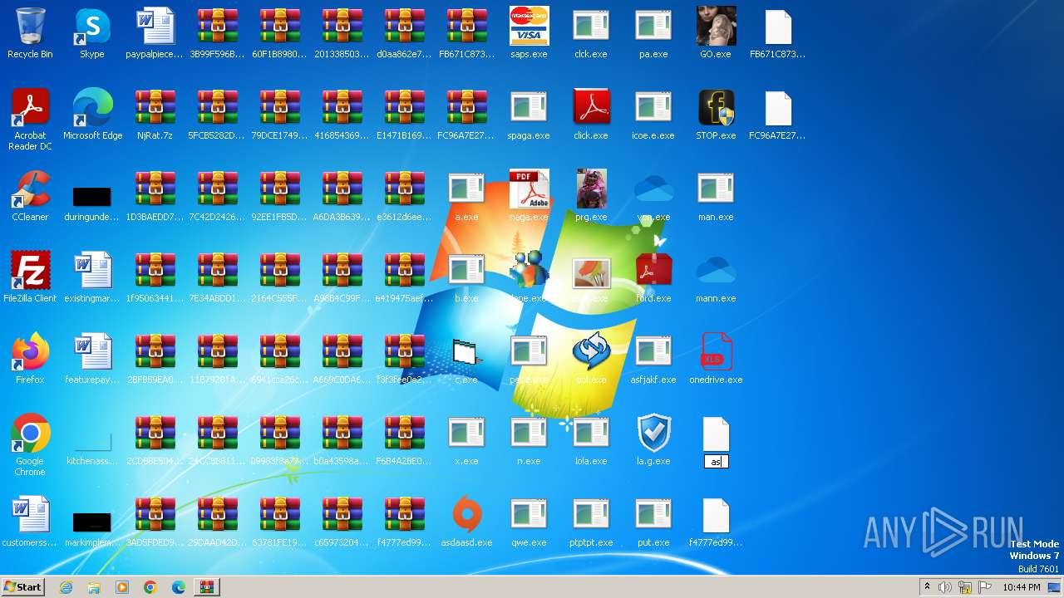Select the prg.exe picture icon
This screenshot has height=598, width=1064.
click(591, 196)
